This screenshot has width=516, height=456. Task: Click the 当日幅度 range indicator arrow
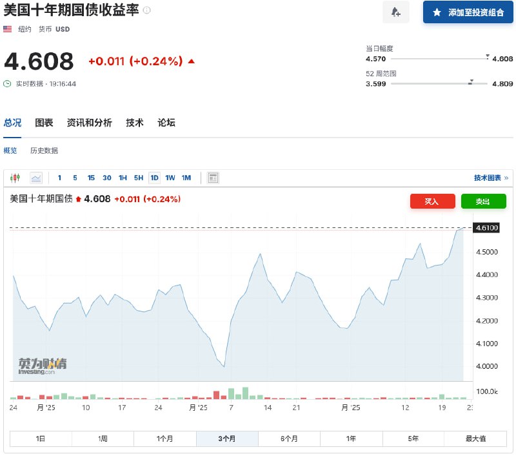[x=487, y=56]
